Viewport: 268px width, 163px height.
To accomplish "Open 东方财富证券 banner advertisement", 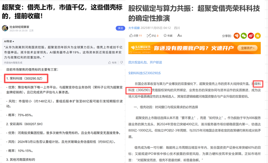I will click(195, 48).
